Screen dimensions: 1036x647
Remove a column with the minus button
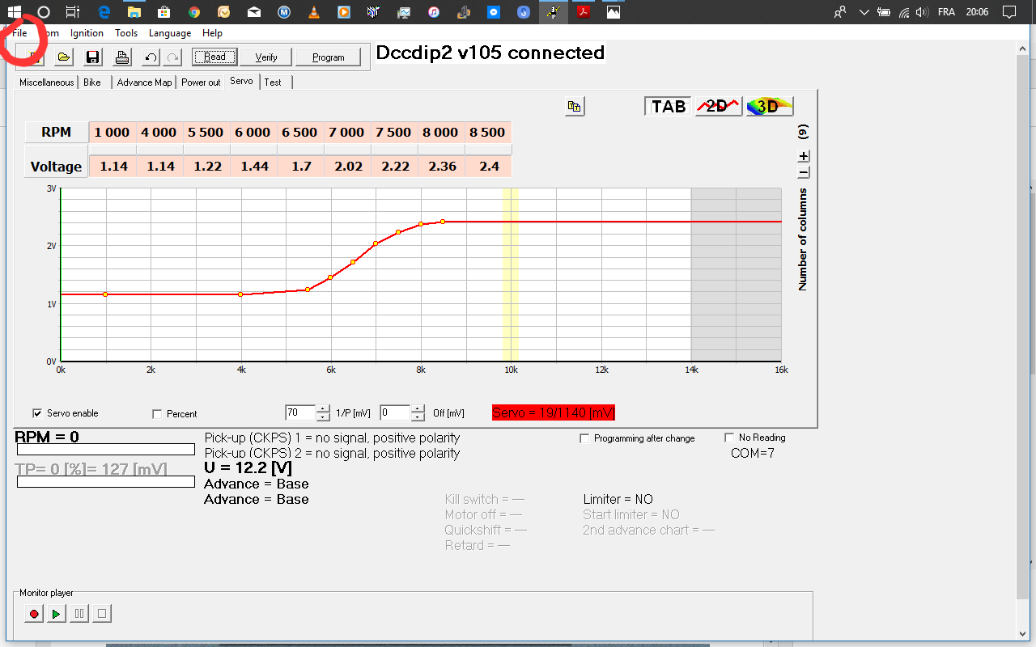[x=804, y=172]
